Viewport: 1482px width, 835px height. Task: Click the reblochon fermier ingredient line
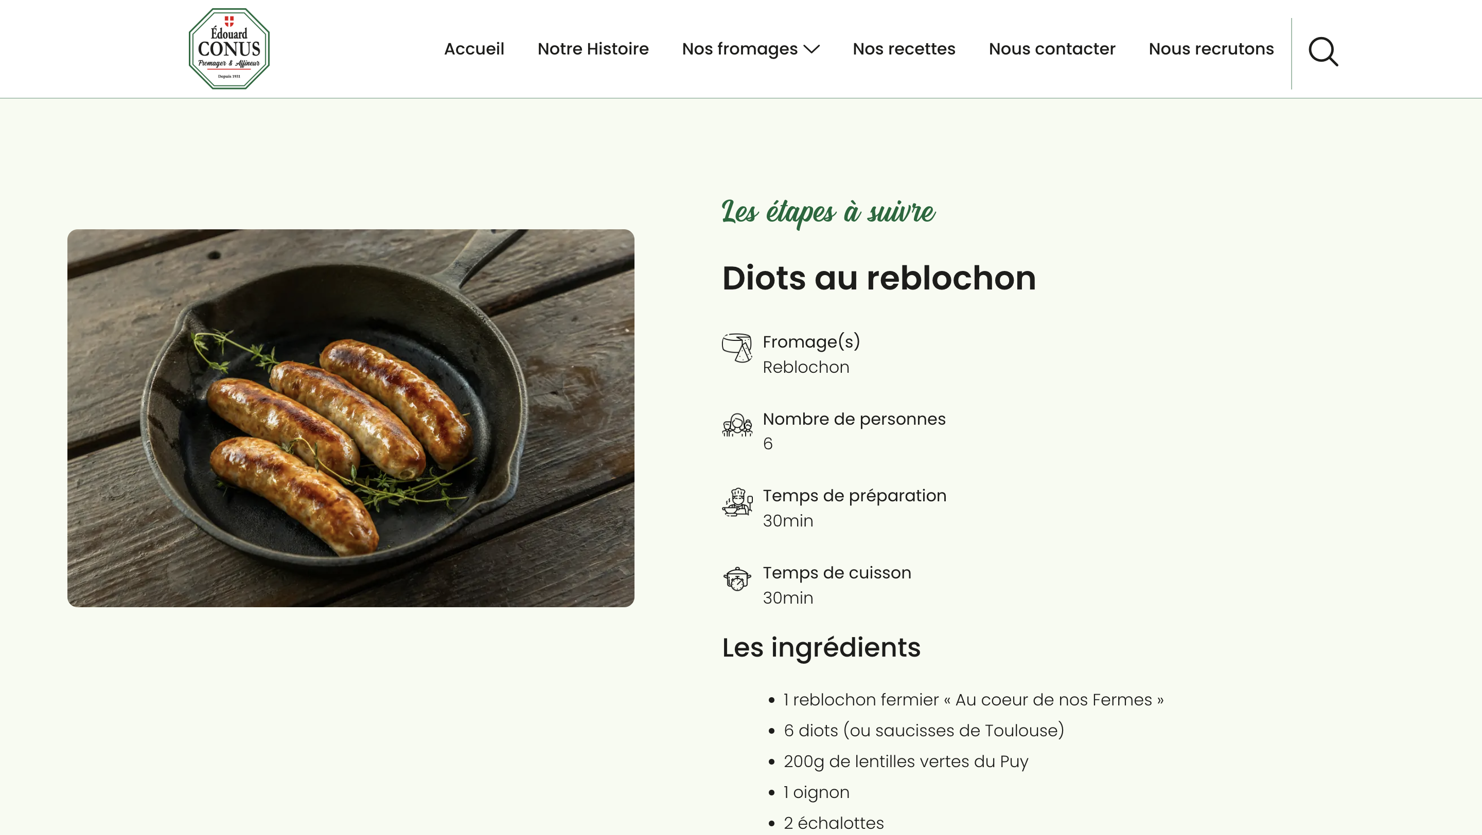[974, 700]
